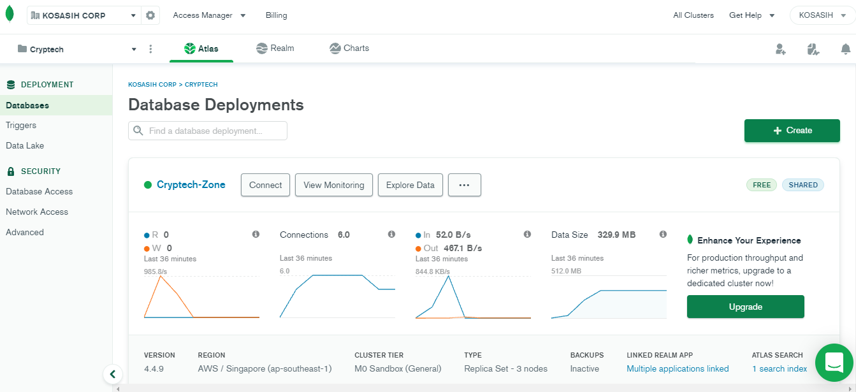This screenshot has width=856, height=392.
Task: Switch to the Atlas tab
Action: [201, 48]
